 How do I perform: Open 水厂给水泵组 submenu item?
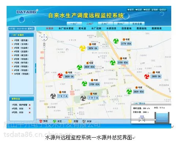click(66, 28)
